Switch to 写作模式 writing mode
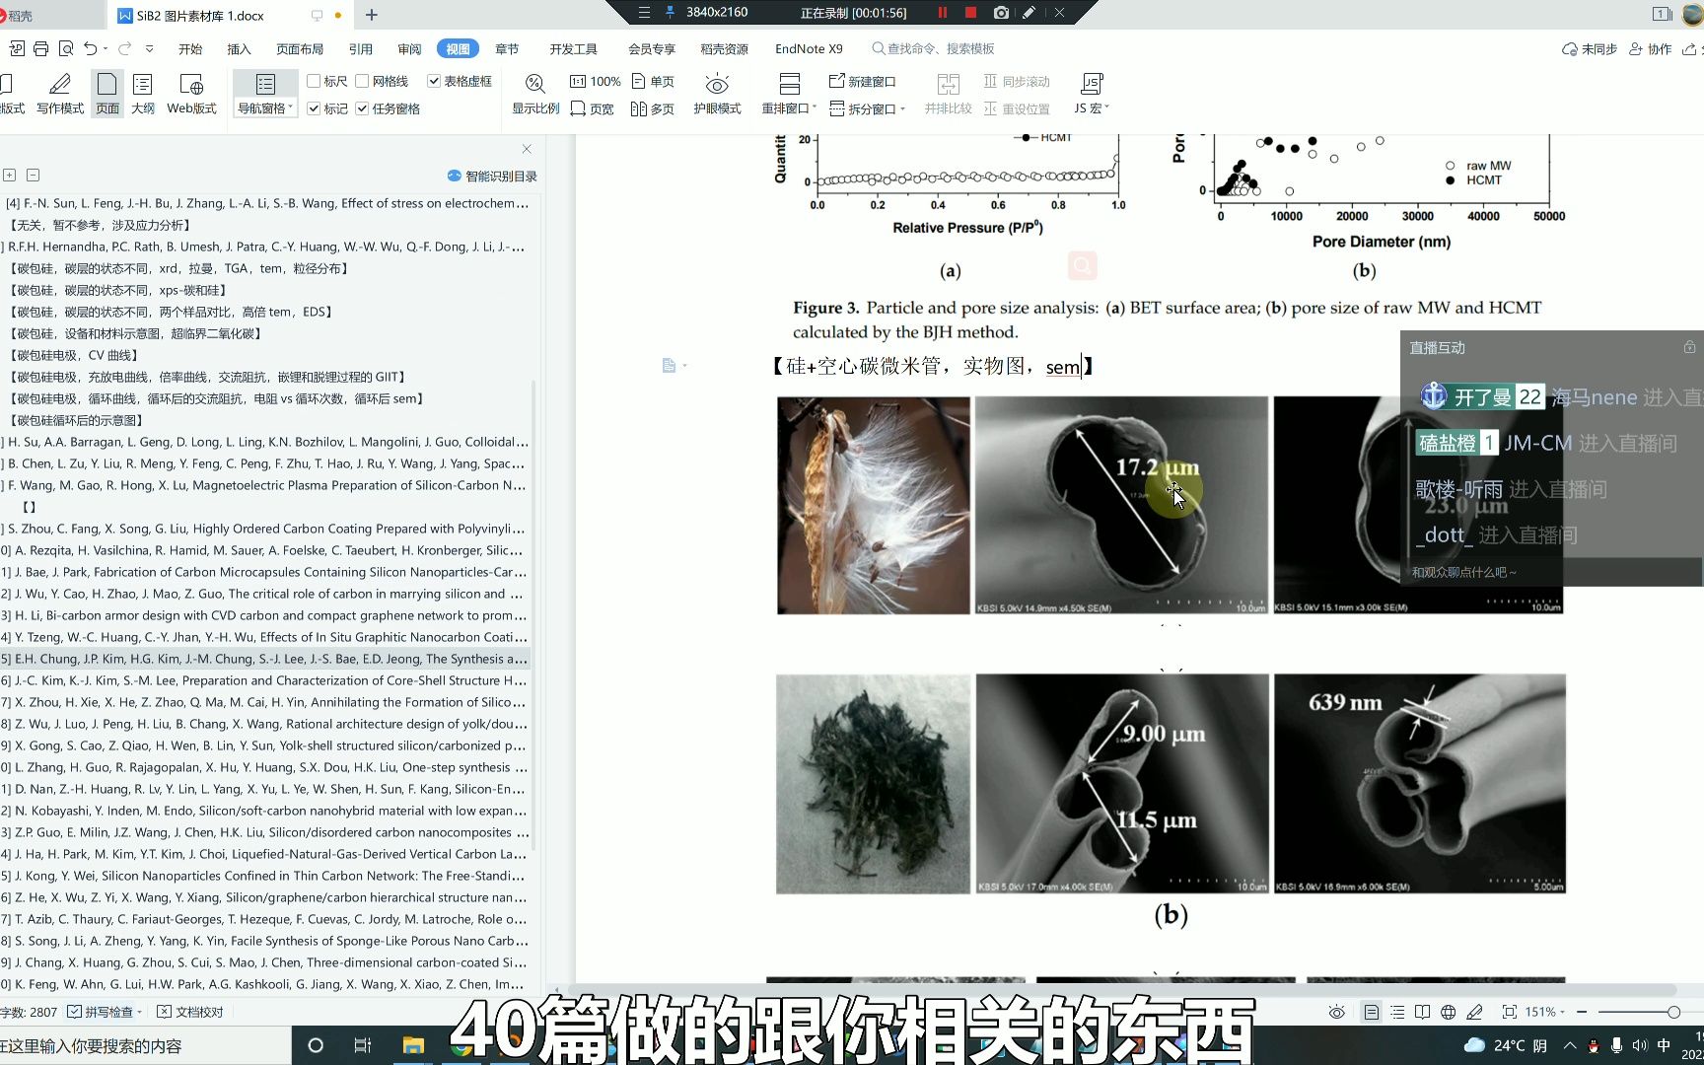This screenshot has height=1065, width=1704. tap(60, 95)
